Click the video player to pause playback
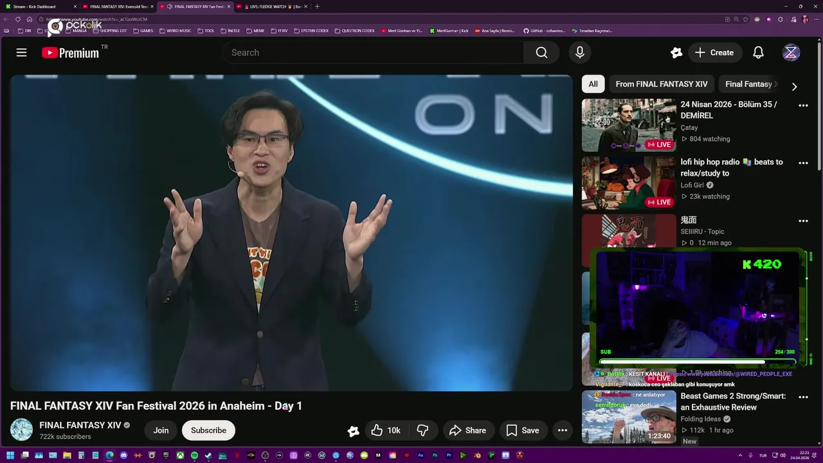The image size is (823, 463). 291,233
